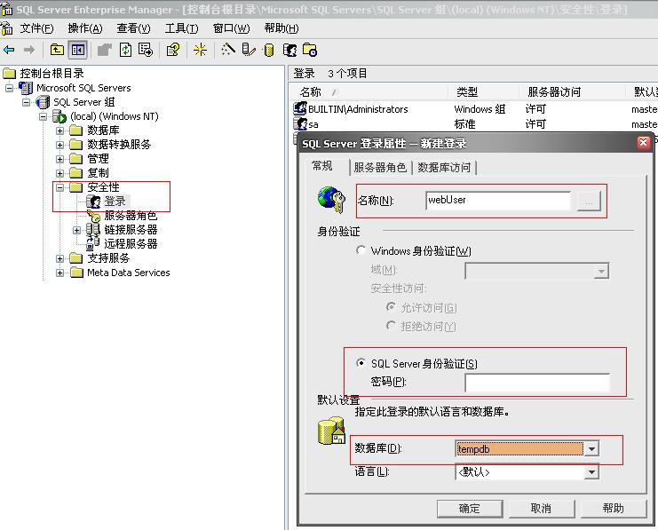Select 允许访问 radio button
The height and width of the screenshot is (530, 658).
pyautogui.click(x=391, y=307)
